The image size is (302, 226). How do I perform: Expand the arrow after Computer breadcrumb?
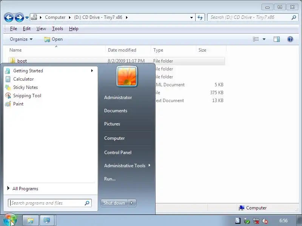coord(70,17)
